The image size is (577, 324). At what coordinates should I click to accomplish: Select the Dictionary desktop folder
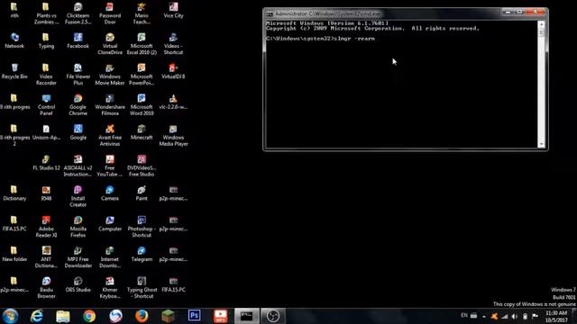click(14, 193)
